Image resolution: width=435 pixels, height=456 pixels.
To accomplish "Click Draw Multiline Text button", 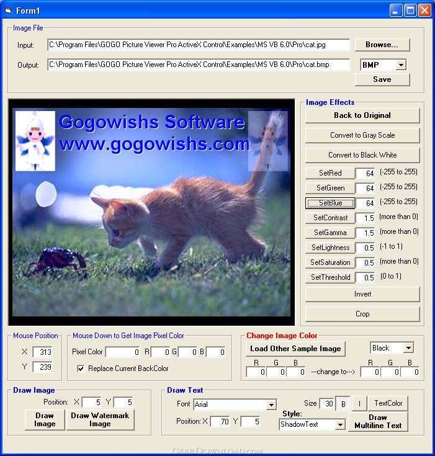I will [x=378, y=421].
